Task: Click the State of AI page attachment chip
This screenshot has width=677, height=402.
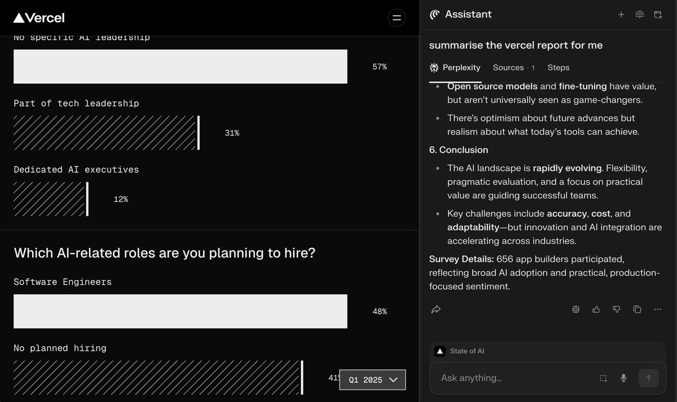Action: point(460,351)
